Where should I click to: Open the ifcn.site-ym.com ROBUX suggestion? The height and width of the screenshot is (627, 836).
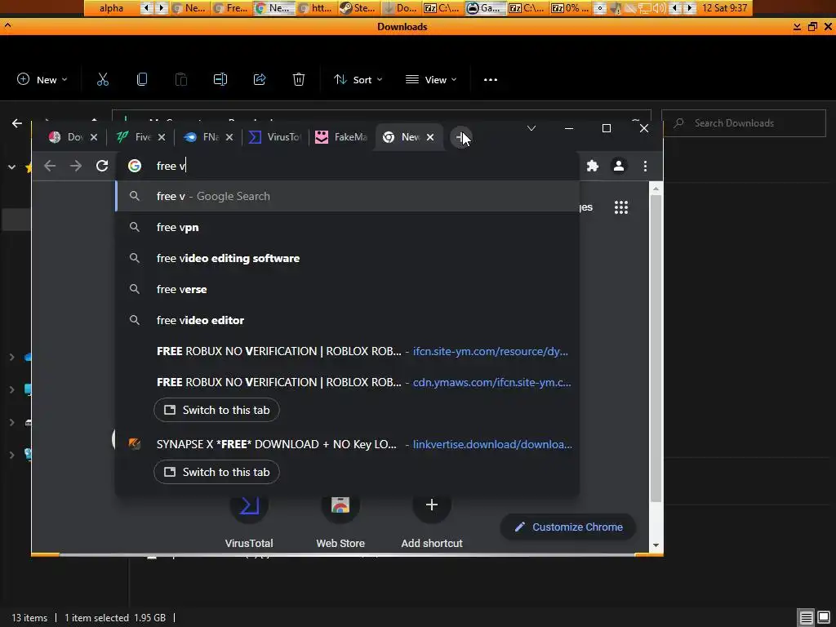(x=347, y=351)
